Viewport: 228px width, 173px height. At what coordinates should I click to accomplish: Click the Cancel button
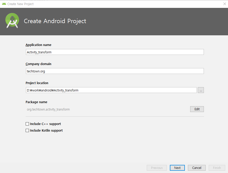(197, 168)
